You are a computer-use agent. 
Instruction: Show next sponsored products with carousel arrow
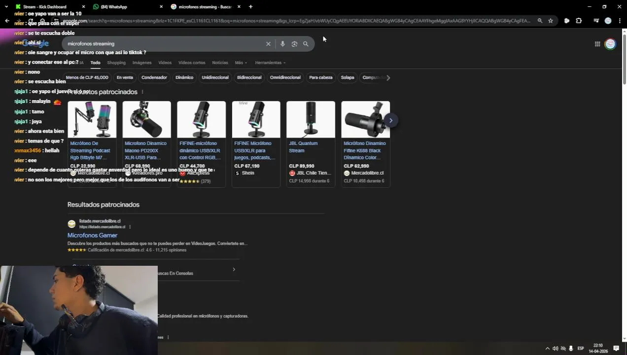[x=390, y=120]
